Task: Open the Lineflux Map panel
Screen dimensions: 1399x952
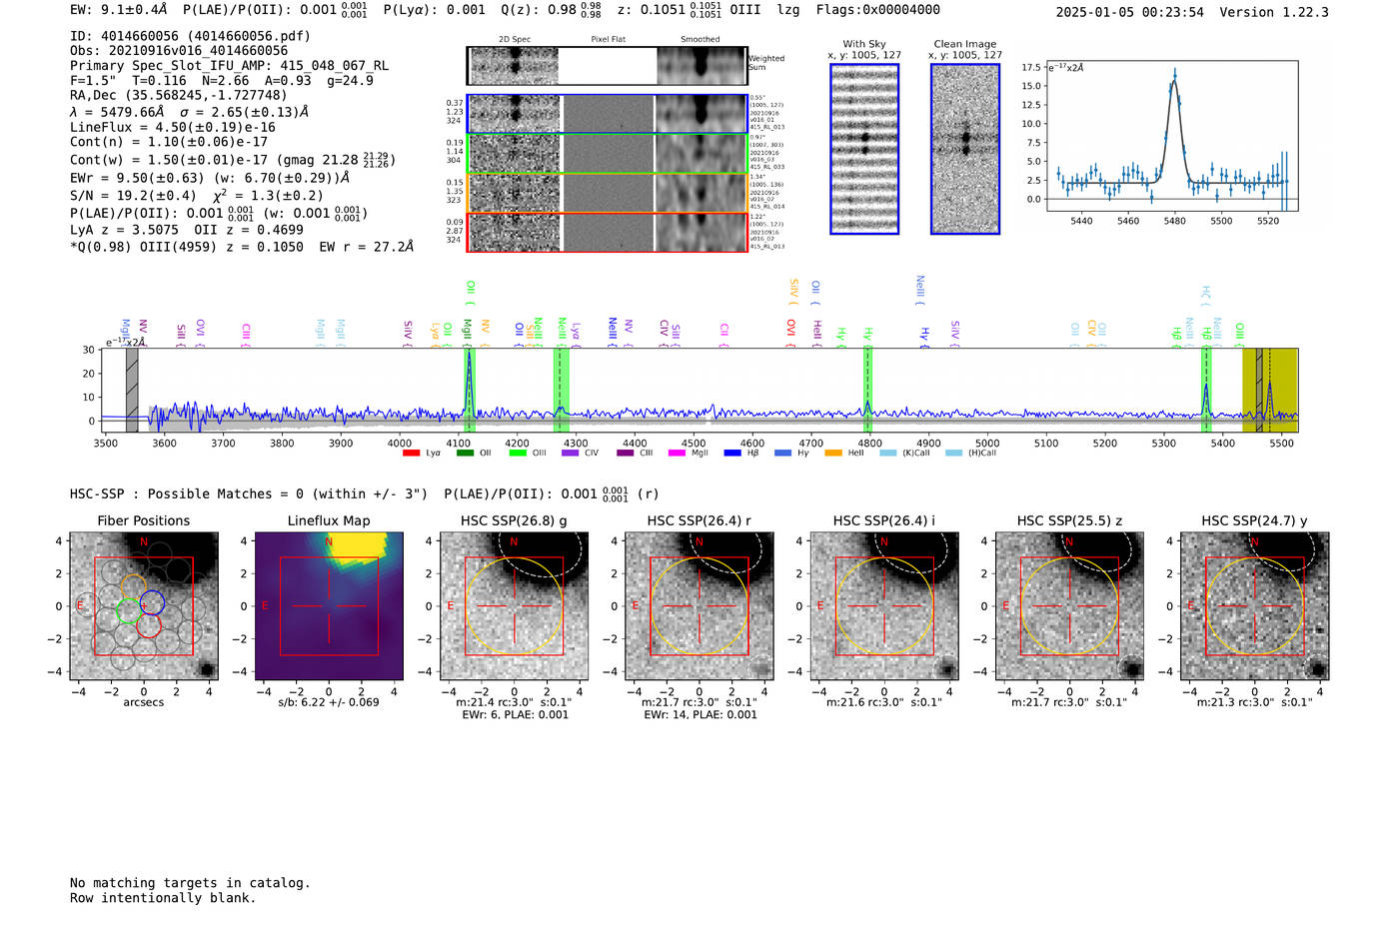Action: tap(329, 606)
